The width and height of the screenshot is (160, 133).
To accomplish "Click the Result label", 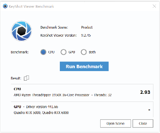I will click(16, 78).
